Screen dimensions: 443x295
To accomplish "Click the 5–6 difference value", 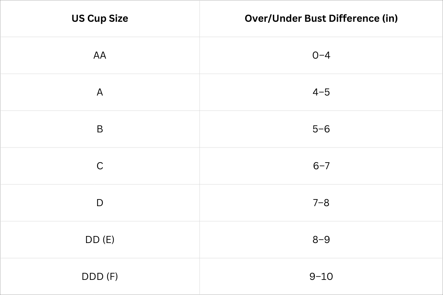I will [x=321, y=129].
